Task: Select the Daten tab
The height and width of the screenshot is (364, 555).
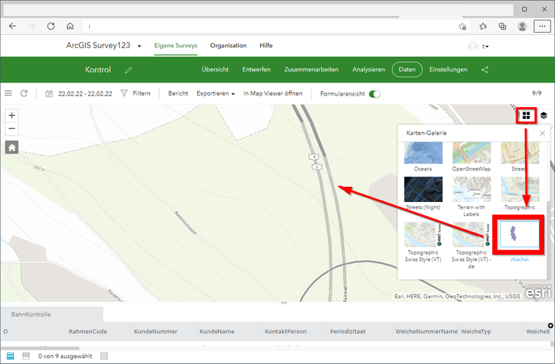Action: pyautogui.click(x=407, y=69)
